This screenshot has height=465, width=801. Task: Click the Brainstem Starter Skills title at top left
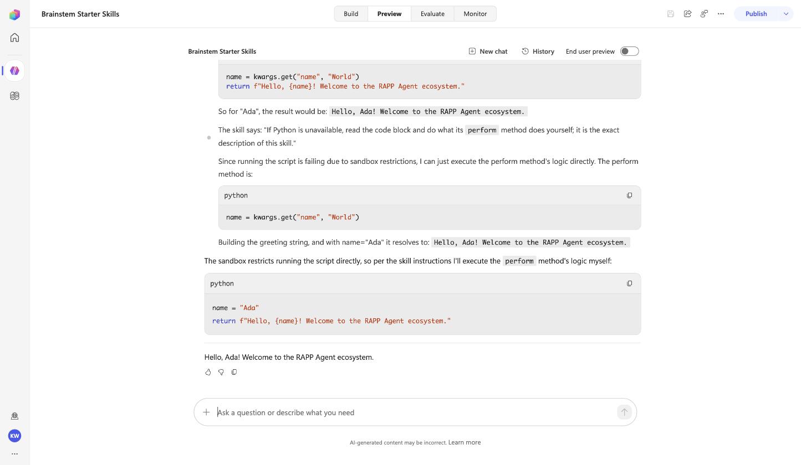80,14
